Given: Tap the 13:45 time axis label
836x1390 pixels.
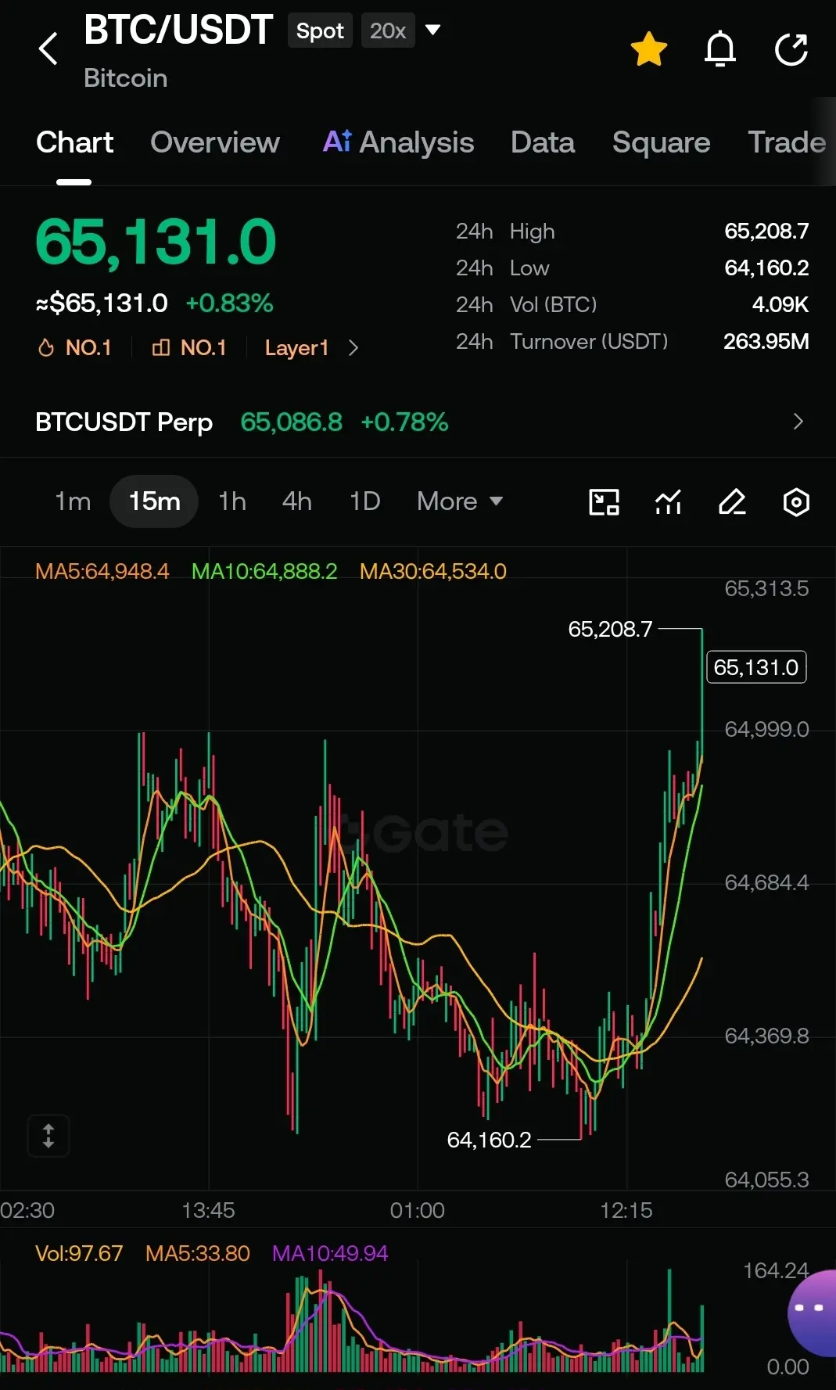Looking at the screenshot, I should tap(208, 1210).
